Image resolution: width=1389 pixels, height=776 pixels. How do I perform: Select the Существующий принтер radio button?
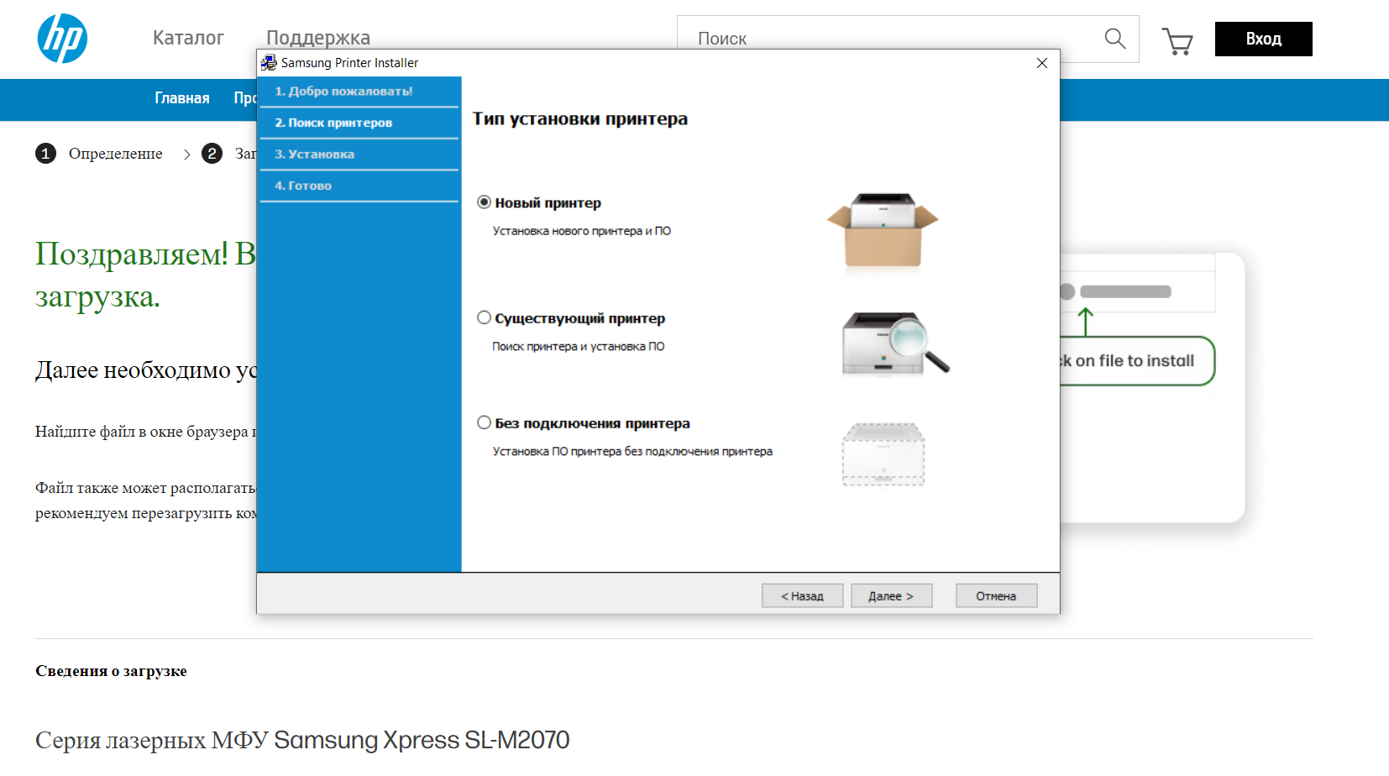click(x=484, y=317)
